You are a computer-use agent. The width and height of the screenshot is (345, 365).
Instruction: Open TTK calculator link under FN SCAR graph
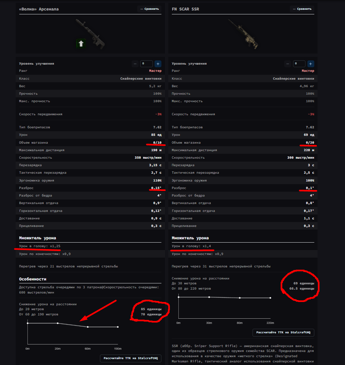pos(283,333)
